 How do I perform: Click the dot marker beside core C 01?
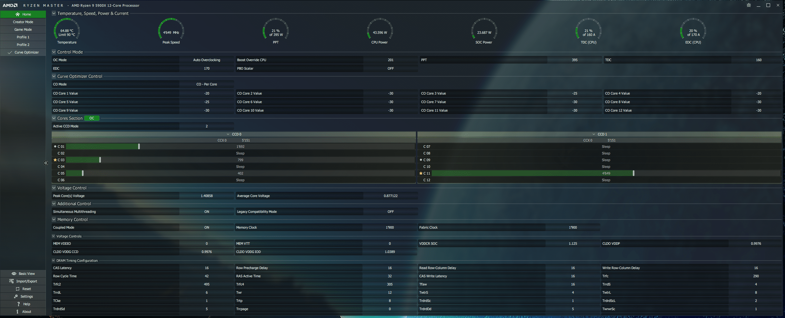(x=55, y=147)
